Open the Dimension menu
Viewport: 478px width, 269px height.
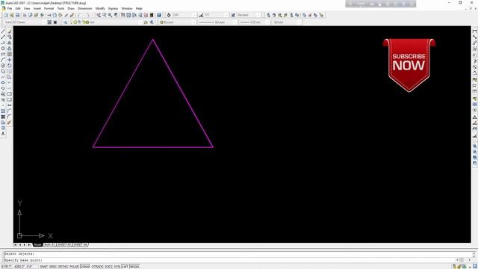coord(84,8)
